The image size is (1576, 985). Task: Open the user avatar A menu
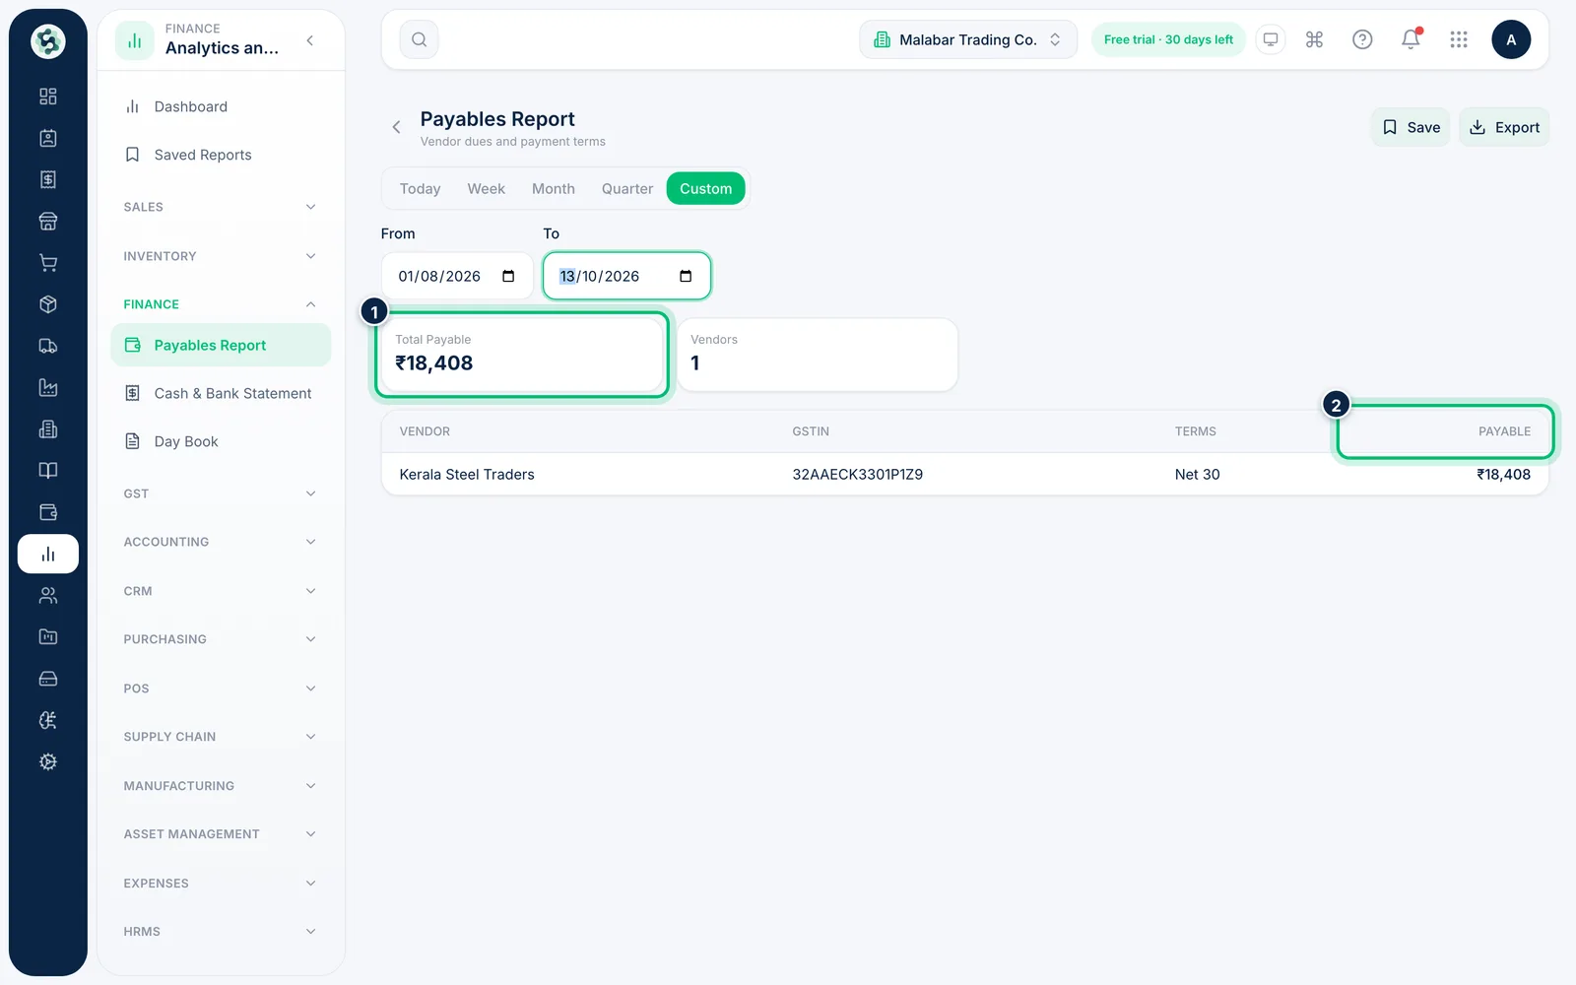coord(1511,39)
